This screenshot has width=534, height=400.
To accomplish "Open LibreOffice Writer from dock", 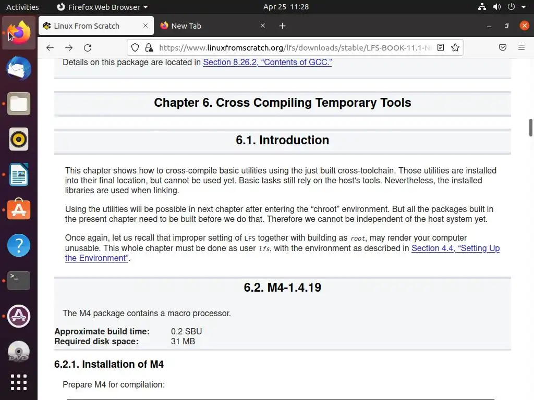I will tap(19, 174).
